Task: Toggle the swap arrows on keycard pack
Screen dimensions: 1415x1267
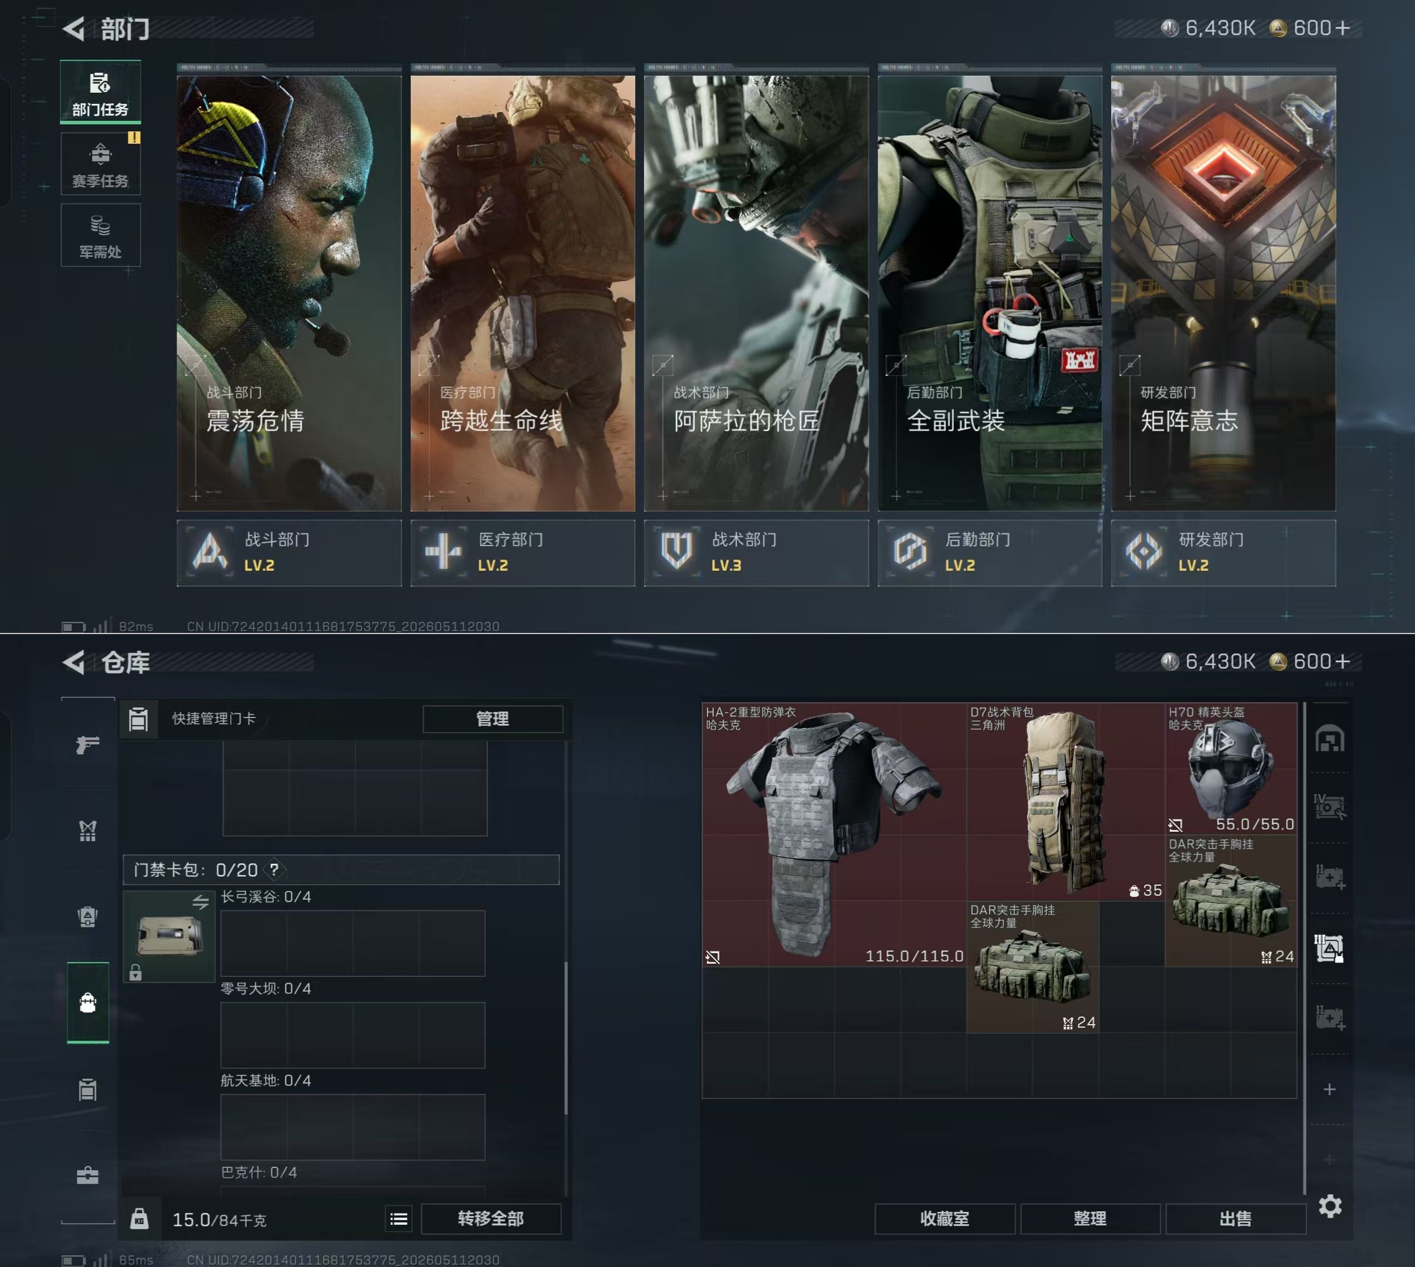Action: [x=201, y=902]
